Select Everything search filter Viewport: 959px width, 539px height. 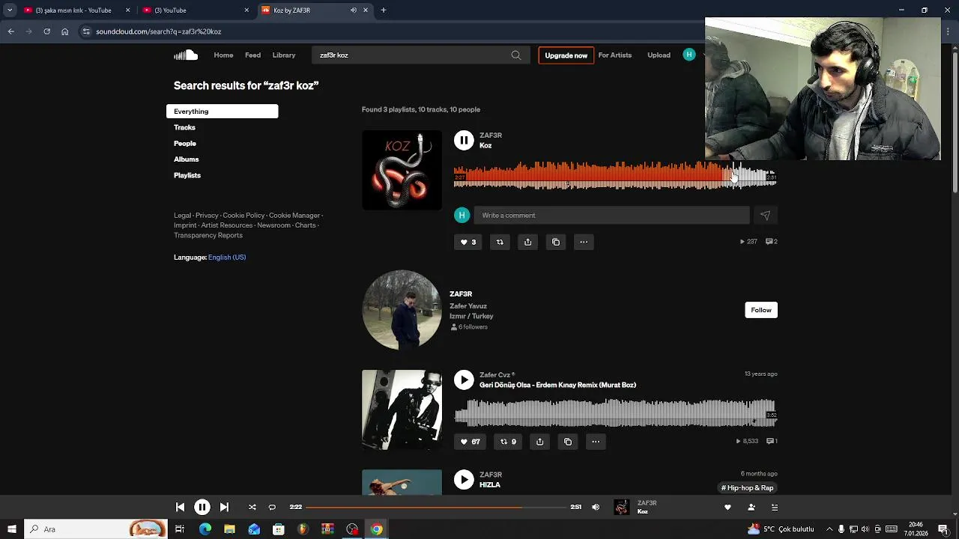222,112
